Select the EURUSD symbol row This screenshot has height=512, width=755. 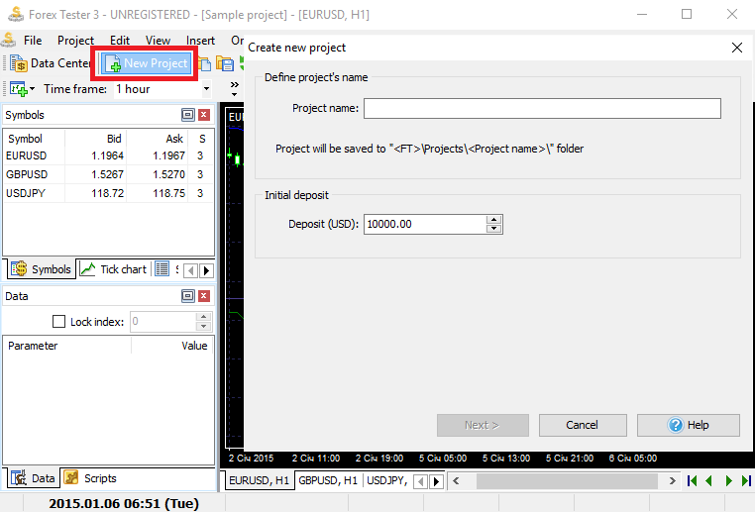coord(108,155)
